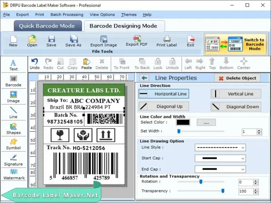Open the Batch Processing menu
271x203 pixels.
67,15
